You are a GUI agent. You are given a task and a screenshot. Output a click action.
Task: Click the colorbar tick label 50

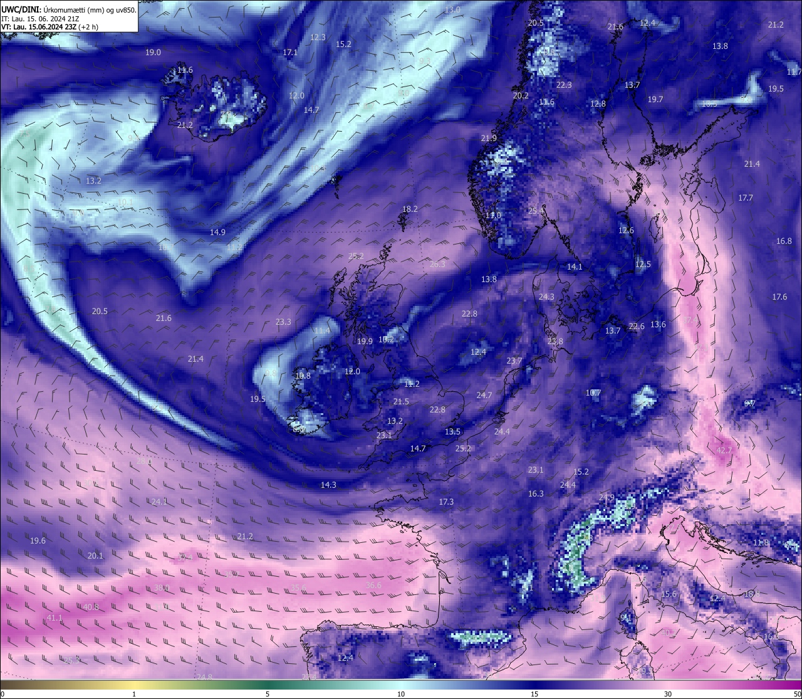797,694
